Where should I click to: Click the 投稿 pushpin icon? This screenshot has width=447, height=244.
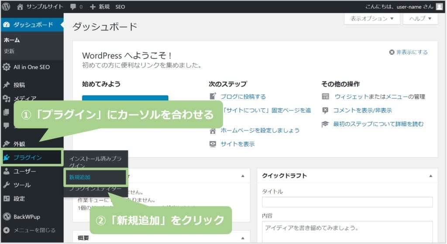click(6, 85)
